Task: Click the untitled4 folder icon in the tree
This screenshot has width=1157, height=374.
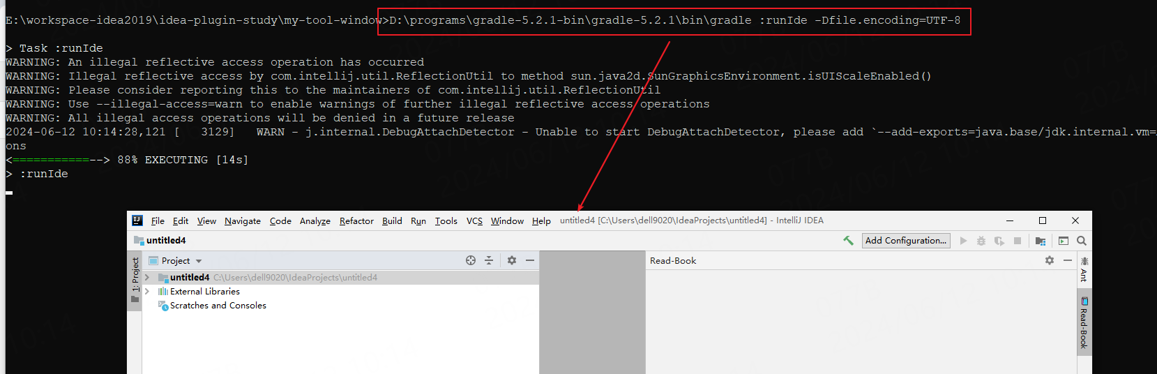Action: (163, 278)
